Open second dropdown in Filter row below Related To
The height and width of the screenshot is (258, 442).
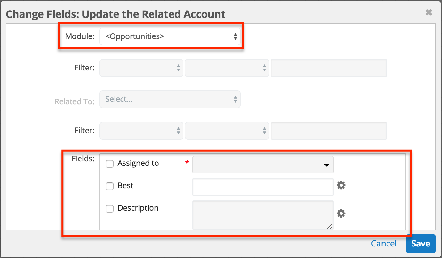(227, 131)
